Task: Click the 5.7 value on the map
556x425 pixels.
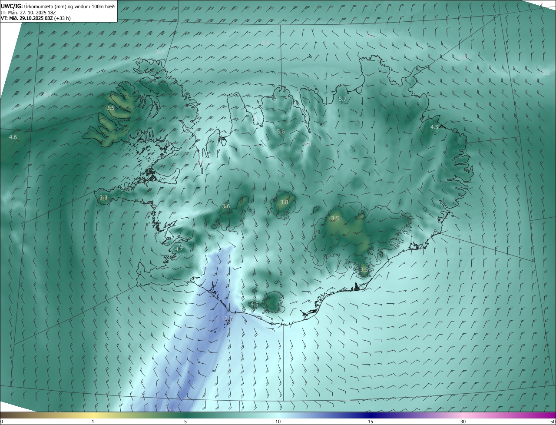Action: (343, 99)
